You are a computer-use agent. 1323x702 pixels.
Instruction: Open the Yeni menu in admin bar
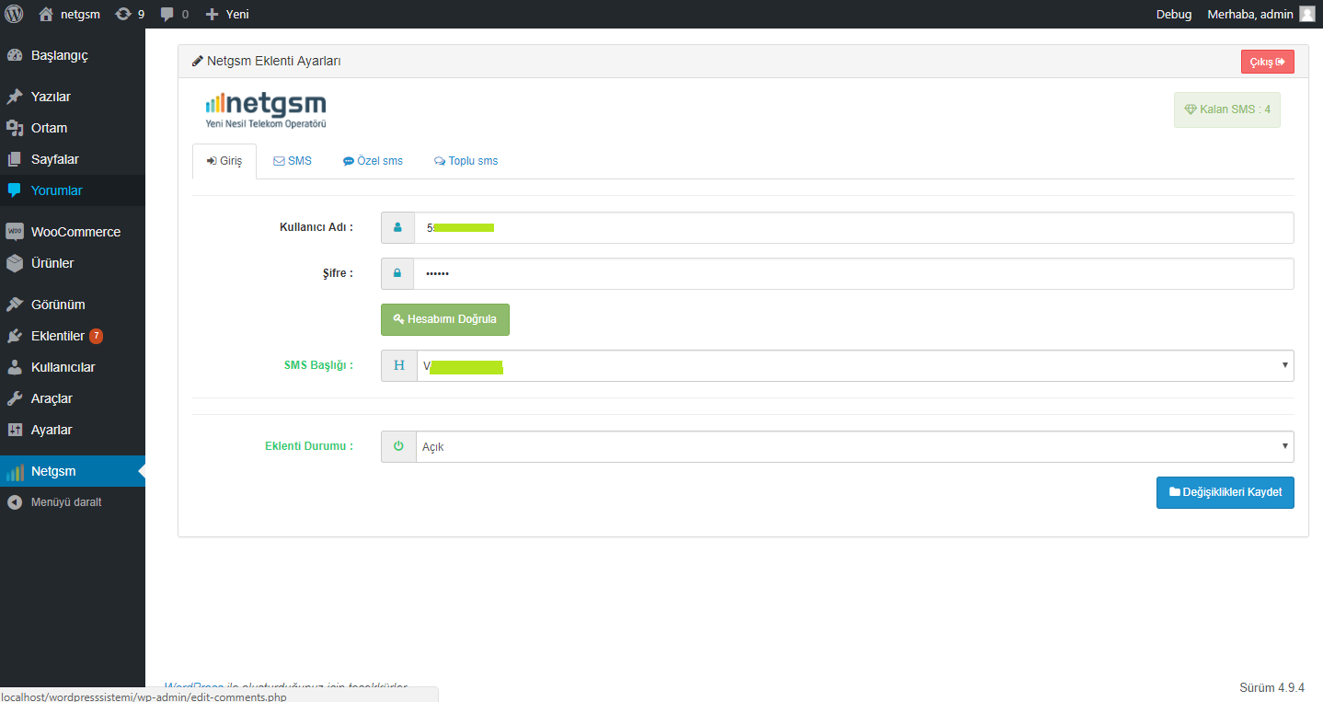[x=227, y=14]
